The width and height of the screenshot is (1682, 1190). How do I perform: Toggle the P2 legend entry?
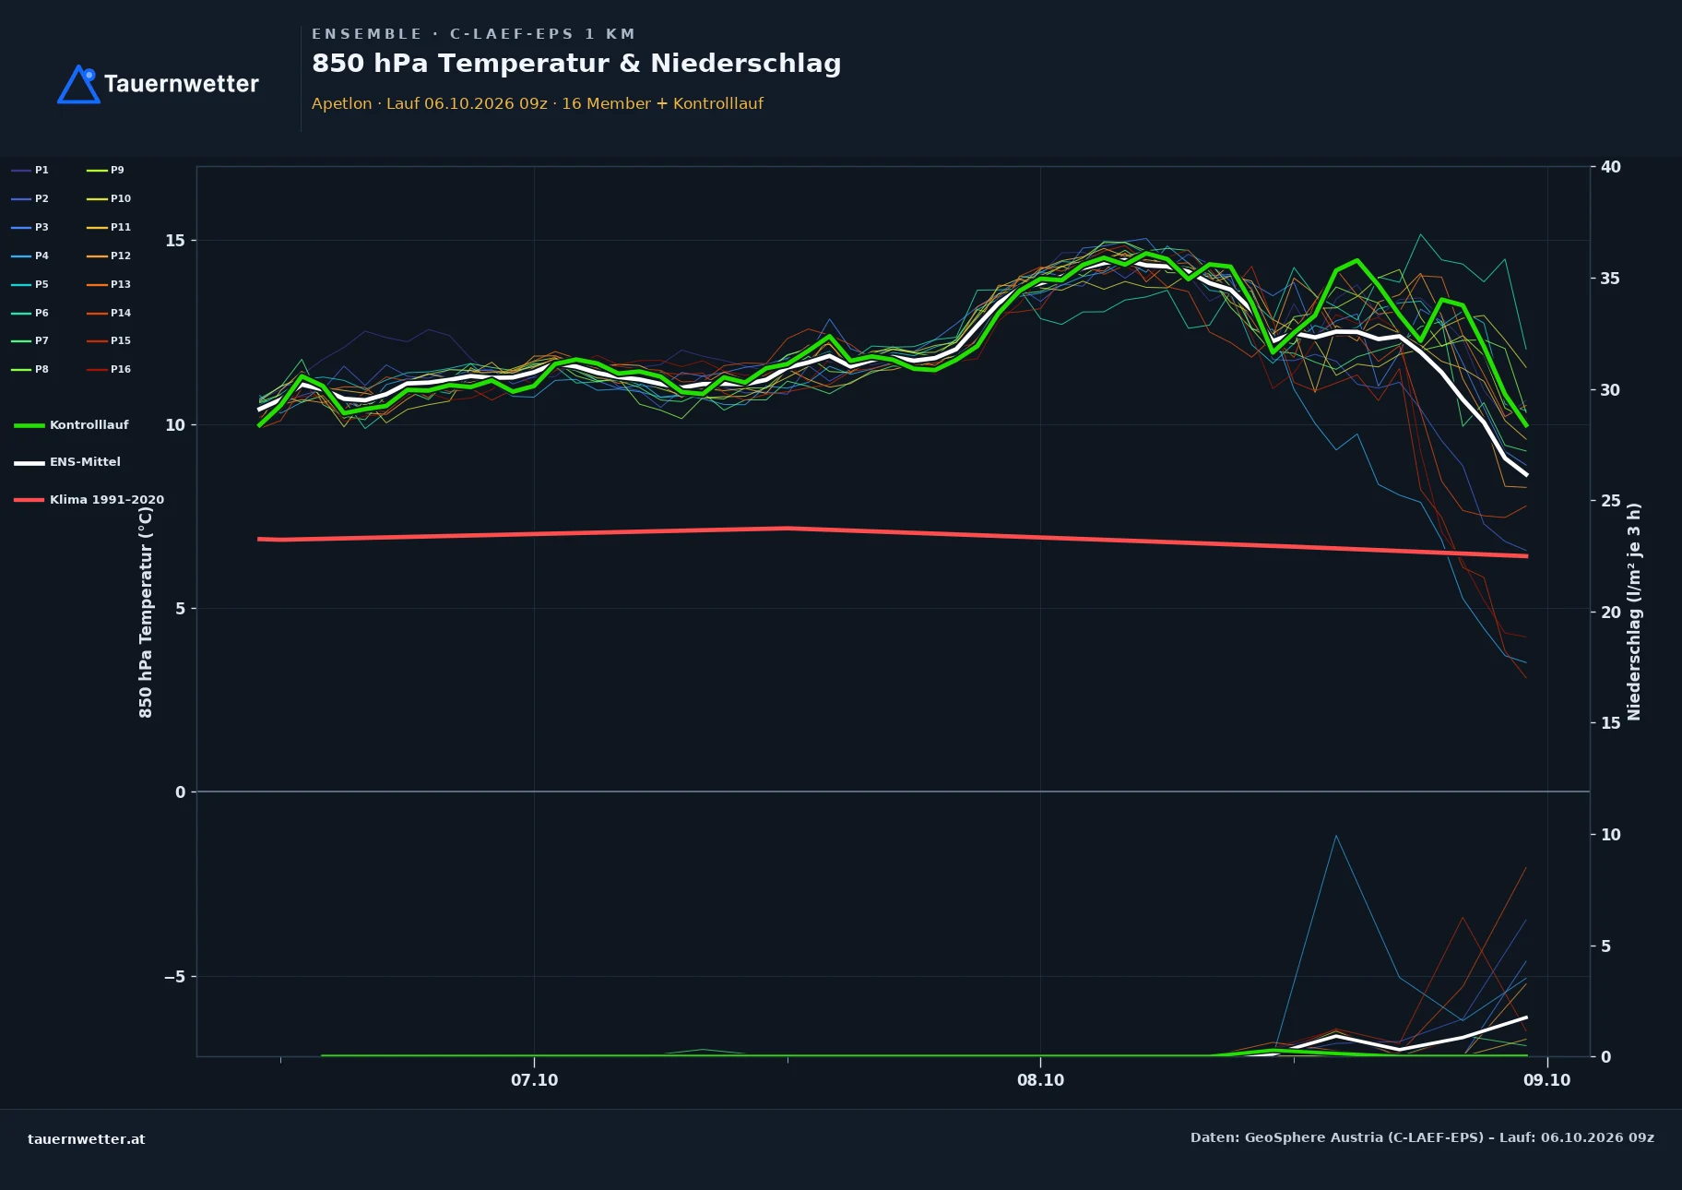coord(30,198)
